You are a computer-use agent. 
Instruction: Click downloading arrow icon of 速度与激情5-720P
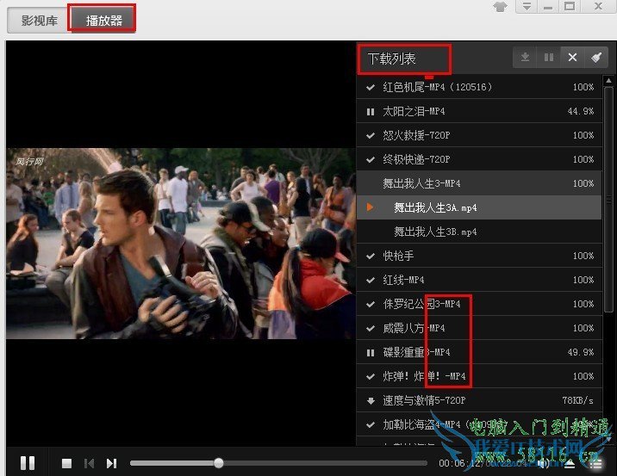click(371, 400)
